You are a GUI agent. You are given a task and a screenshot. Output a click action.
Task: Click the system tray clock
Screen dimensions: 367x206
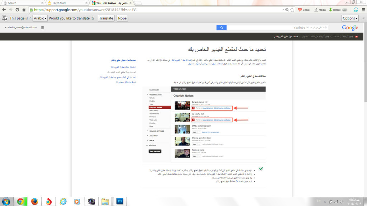pos(354,202)
